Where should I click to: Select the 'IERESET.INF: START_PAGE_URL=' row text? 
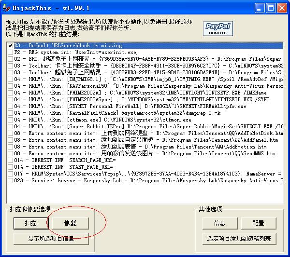[x=63, y=167]
